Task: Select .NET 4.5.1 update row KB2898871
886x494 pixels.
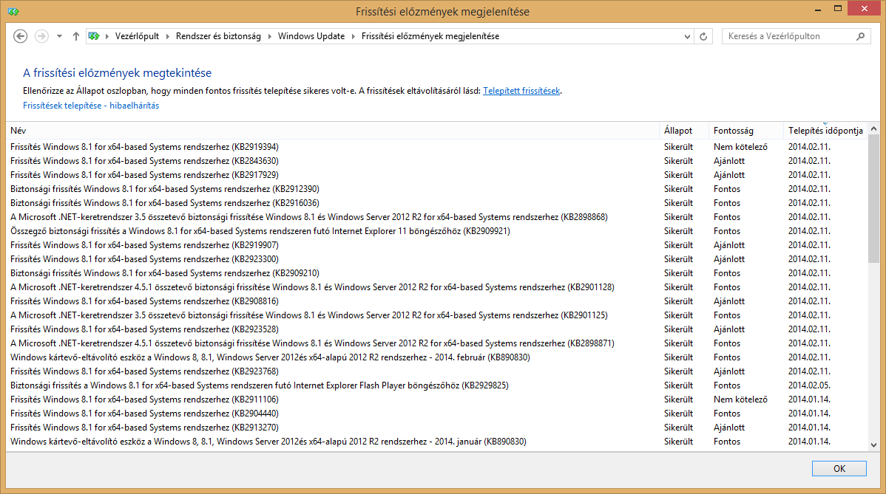Action: (436, 343)
